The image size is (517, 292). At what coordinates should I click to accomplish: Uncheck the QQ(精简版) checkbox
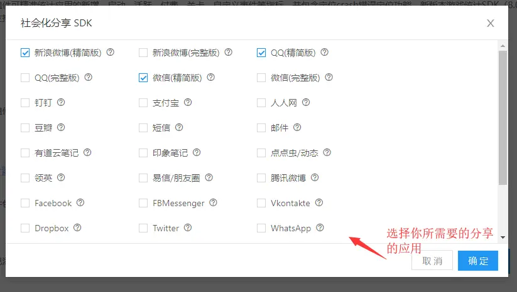pos(261,53)
